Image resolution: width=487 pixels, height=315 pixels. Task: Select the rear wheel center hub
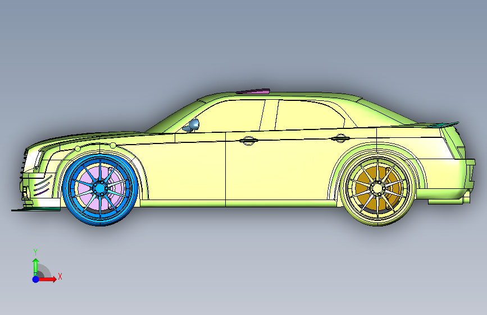377,188
